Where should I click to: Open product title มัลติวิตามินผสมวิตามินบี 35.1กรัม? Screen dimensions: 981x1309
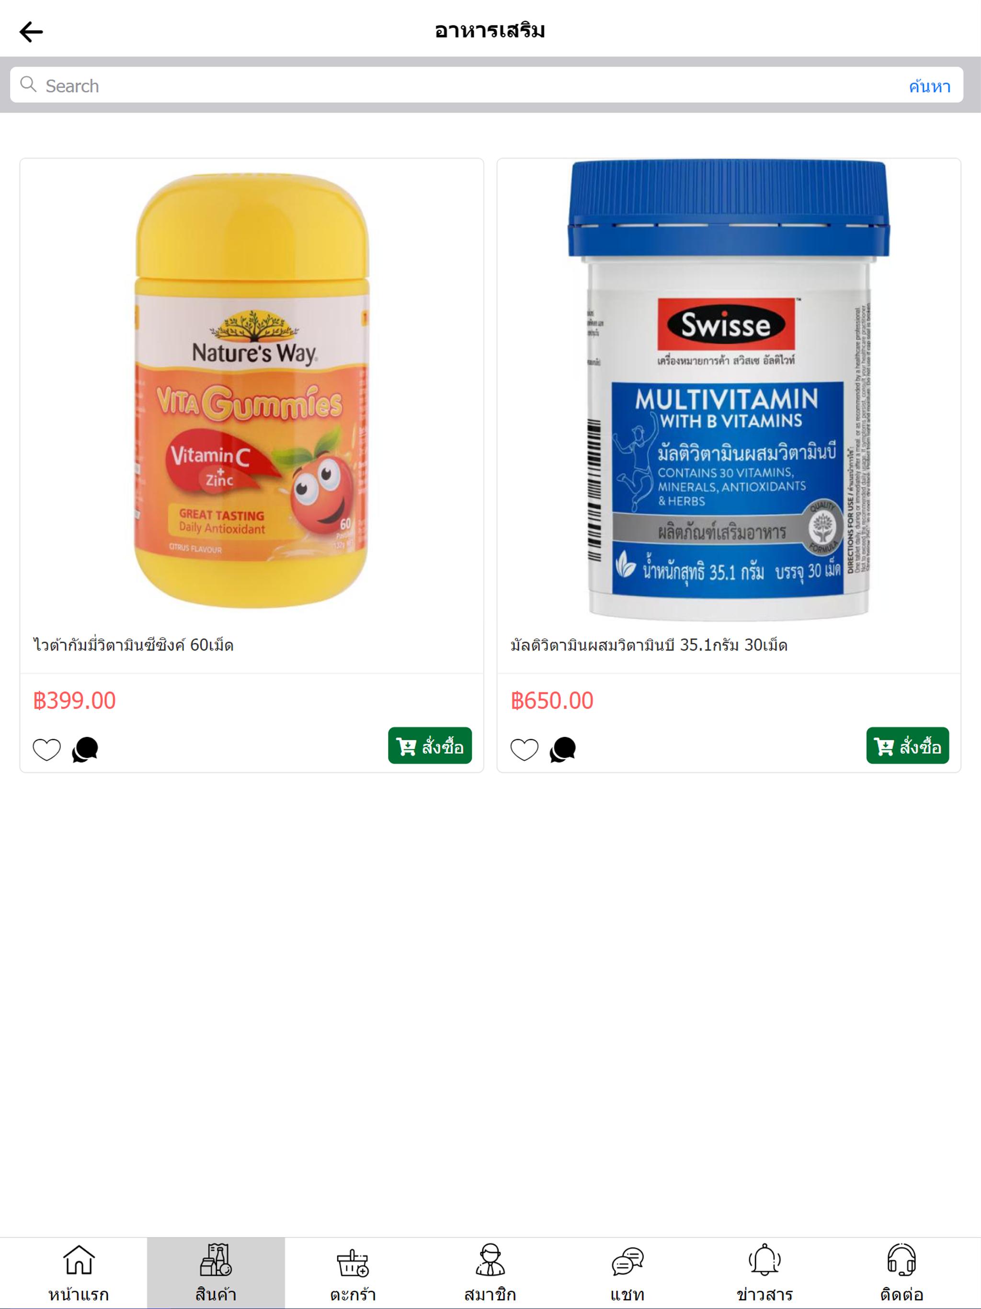point(649,645)
